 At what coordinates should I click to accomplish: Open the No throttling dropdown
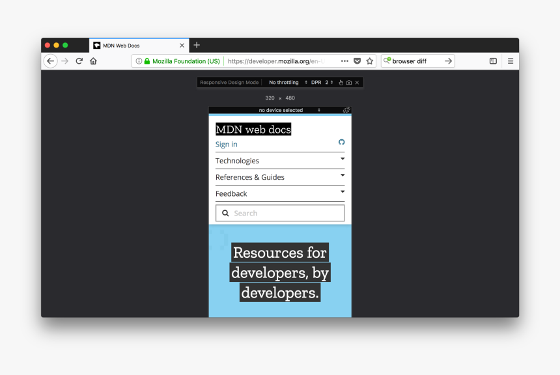point(288,83)
